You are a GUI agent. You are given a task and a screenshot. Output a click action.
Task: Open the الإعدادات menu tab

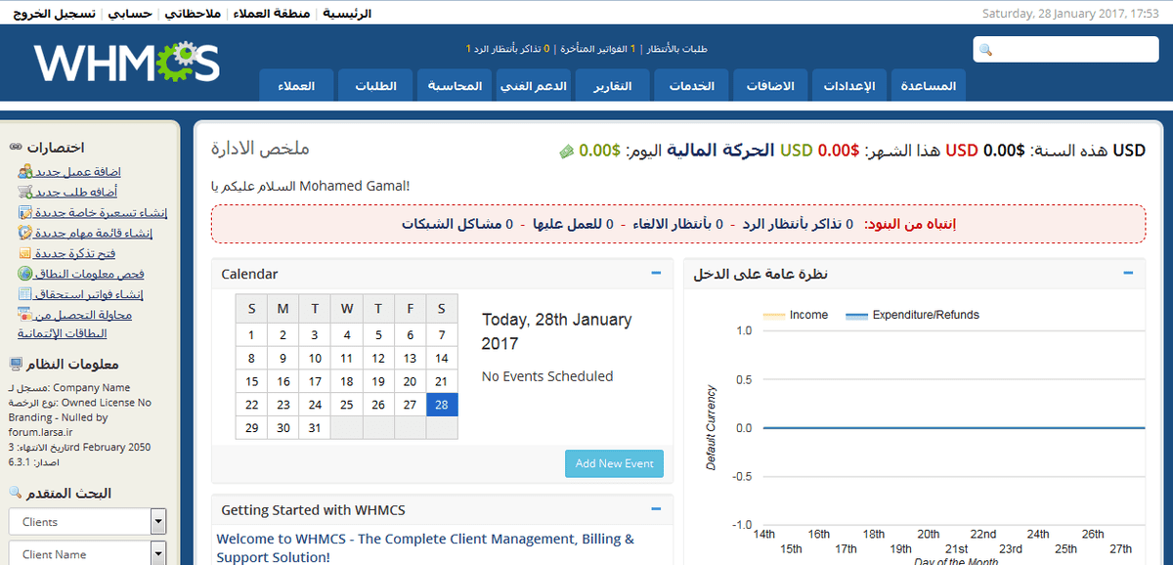point(849,85)
